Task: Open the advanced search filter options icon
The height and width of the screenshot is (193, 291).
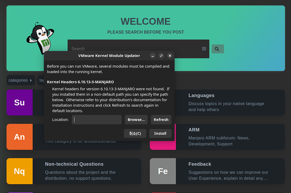Action: click(204, 49)
